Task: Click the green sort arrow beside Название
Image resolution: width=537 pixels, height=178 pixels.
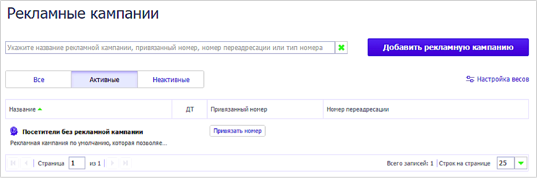Action: coord(40,109)
